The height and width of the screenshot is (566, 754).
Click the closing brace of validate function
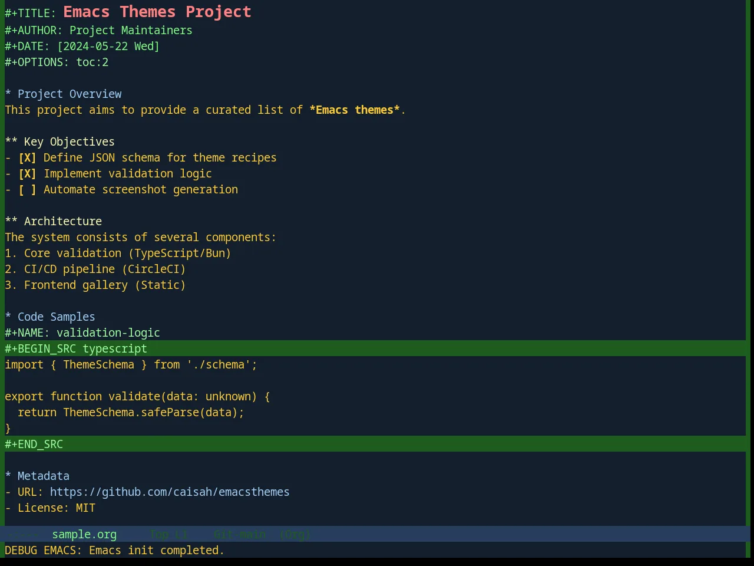8,429
